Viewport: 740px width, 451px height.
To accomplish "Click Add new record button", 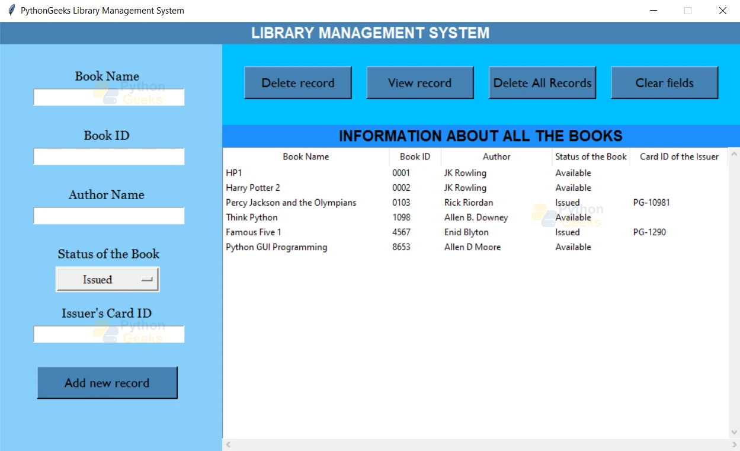I will [107, 383].
